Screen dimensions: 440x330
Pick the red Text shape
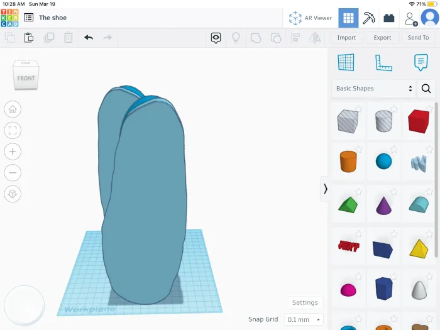348,246
